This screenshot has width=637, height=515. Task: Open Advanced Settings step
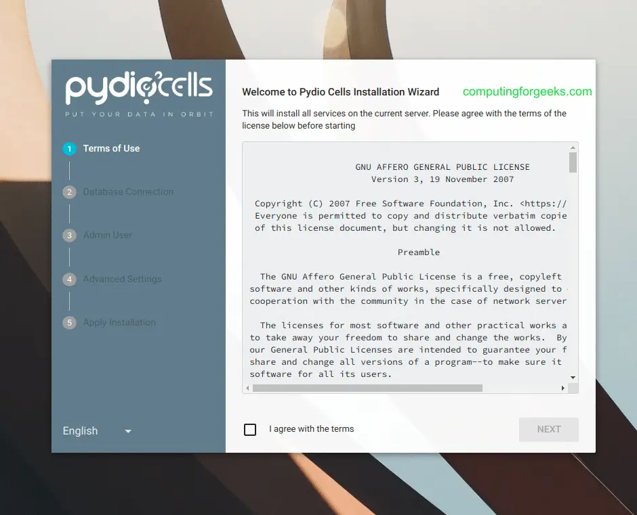click(x=122, y=279)
